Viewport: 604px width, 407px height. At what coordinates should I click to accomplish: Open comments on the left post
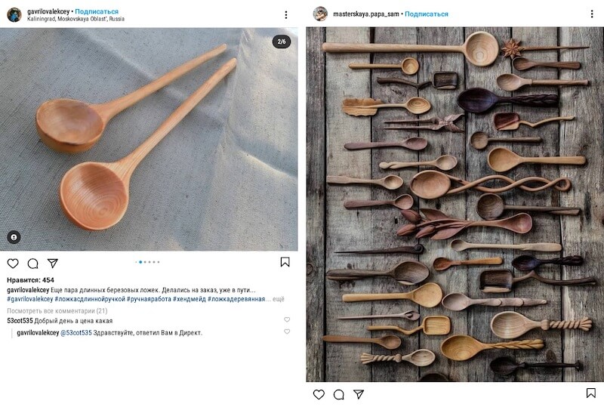(x=32, y=264)
